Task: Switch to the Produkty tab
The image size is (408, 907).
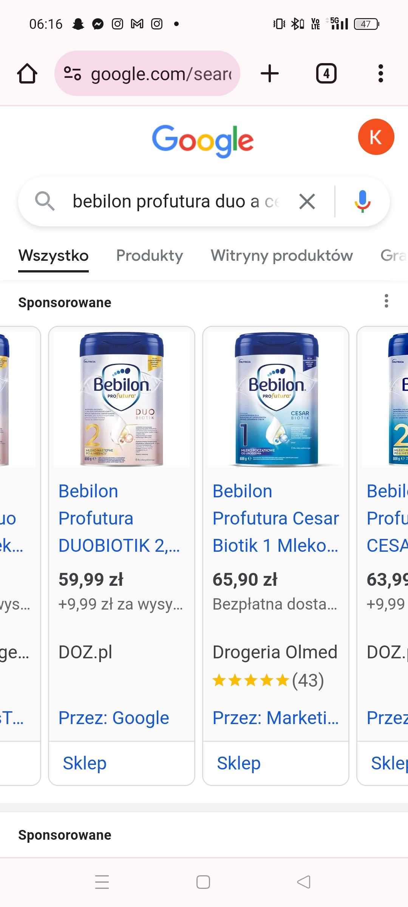Action: click(150, 256)
